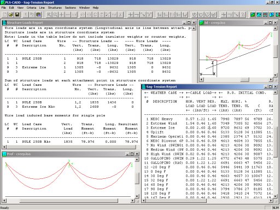The image size is (280, 210).
Task: Open the 3d creep.loa window system icon
Action: click(x=201, y=23)
